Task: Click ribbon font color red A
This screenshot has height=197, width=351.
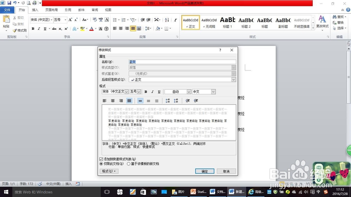Action: [91, 29]
